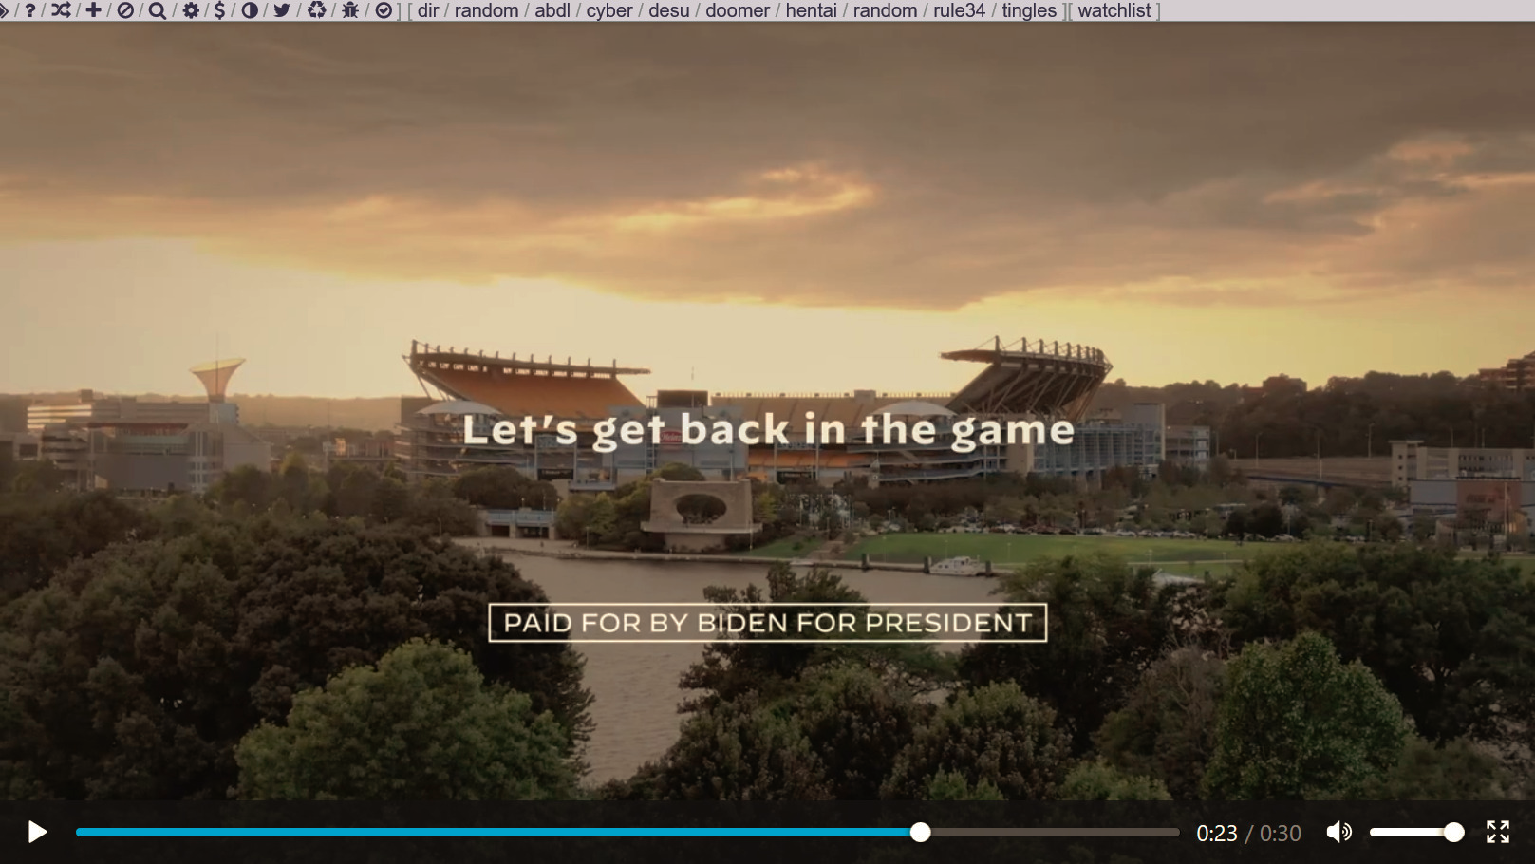Click the 0:30 total duration text

(1280, 834)
